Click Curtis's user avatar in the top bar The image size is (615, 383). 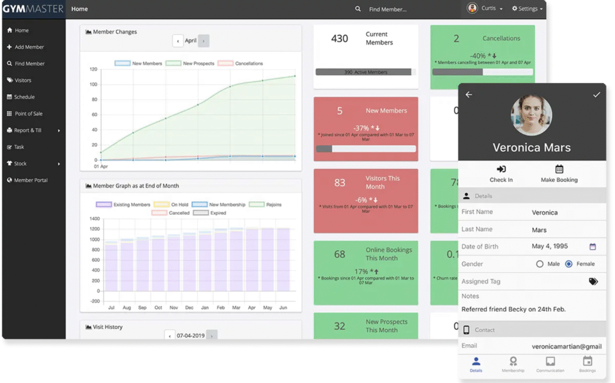pyautogui.click(x=472, y=8)
